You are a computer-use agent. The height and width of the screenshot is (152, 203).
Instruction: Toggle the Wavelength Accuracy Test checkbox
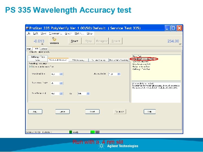[x=30, y=66]
